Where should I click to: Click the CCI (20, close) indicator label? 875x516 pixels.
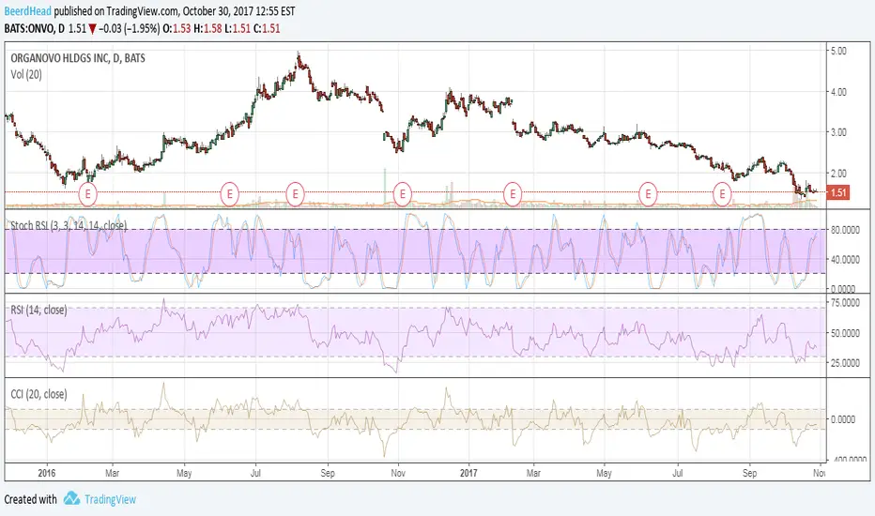(38, 394)
